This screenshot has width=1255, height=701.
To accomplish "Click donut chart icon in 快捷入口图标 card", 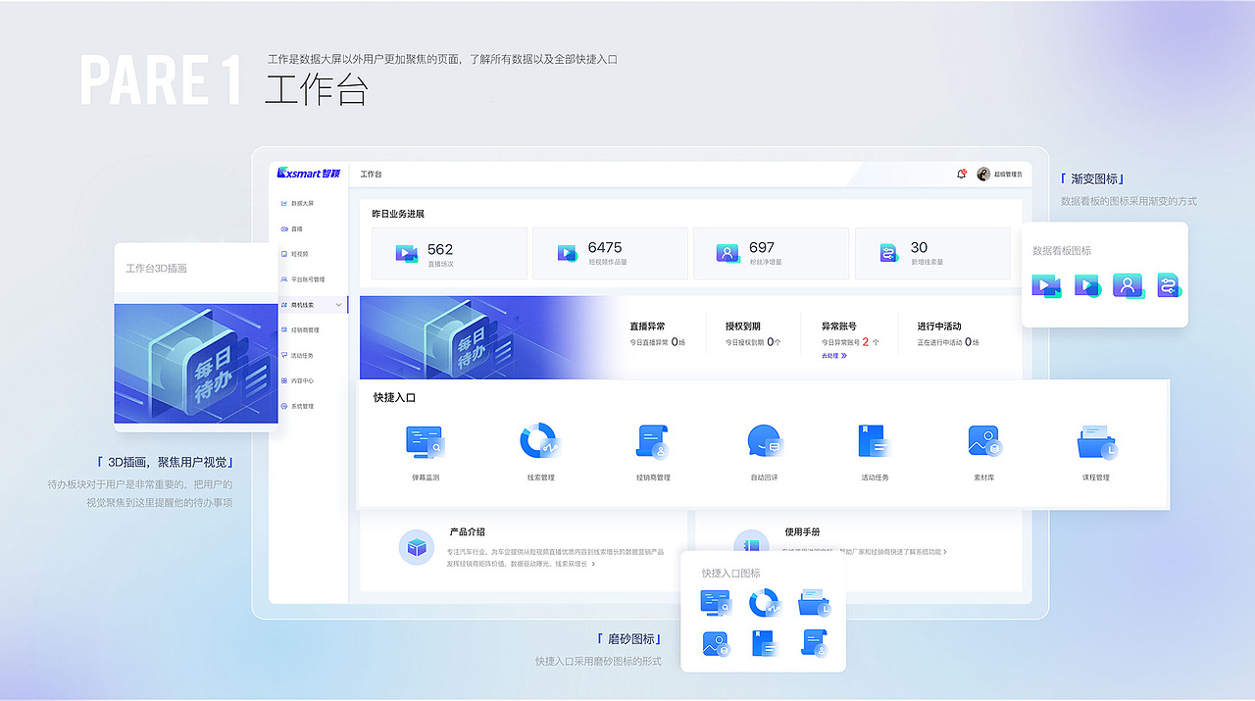I will point(764,603).
